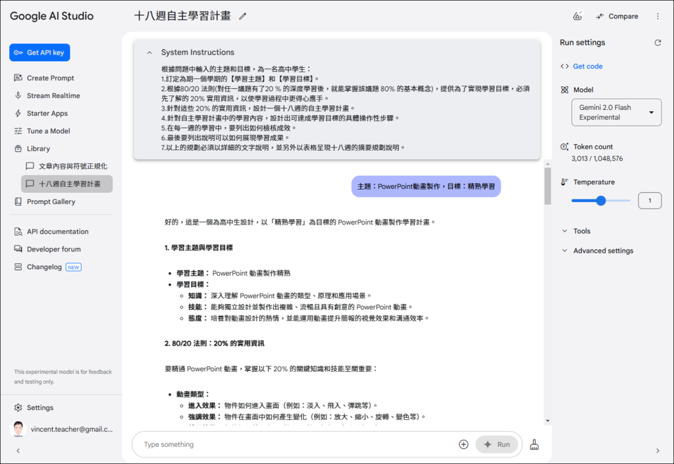Click the API documentation icon
This screenshot has width=674, height=464.
pyautogui.click(x=18, y=232)
